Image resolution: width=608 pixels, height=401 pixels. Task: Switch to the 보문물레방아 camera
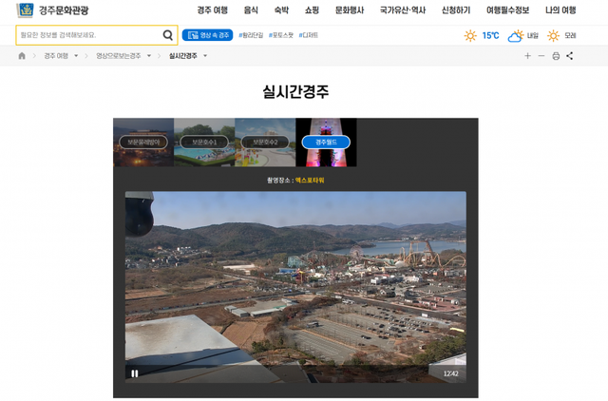click(143, 142)
